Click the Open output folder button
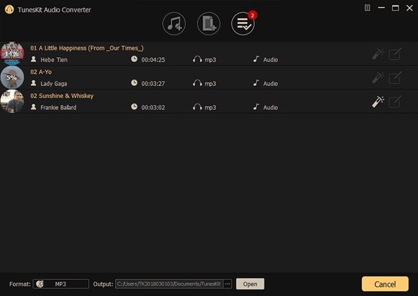This screenshot has height=296, width=418. [x=250, y=284]
